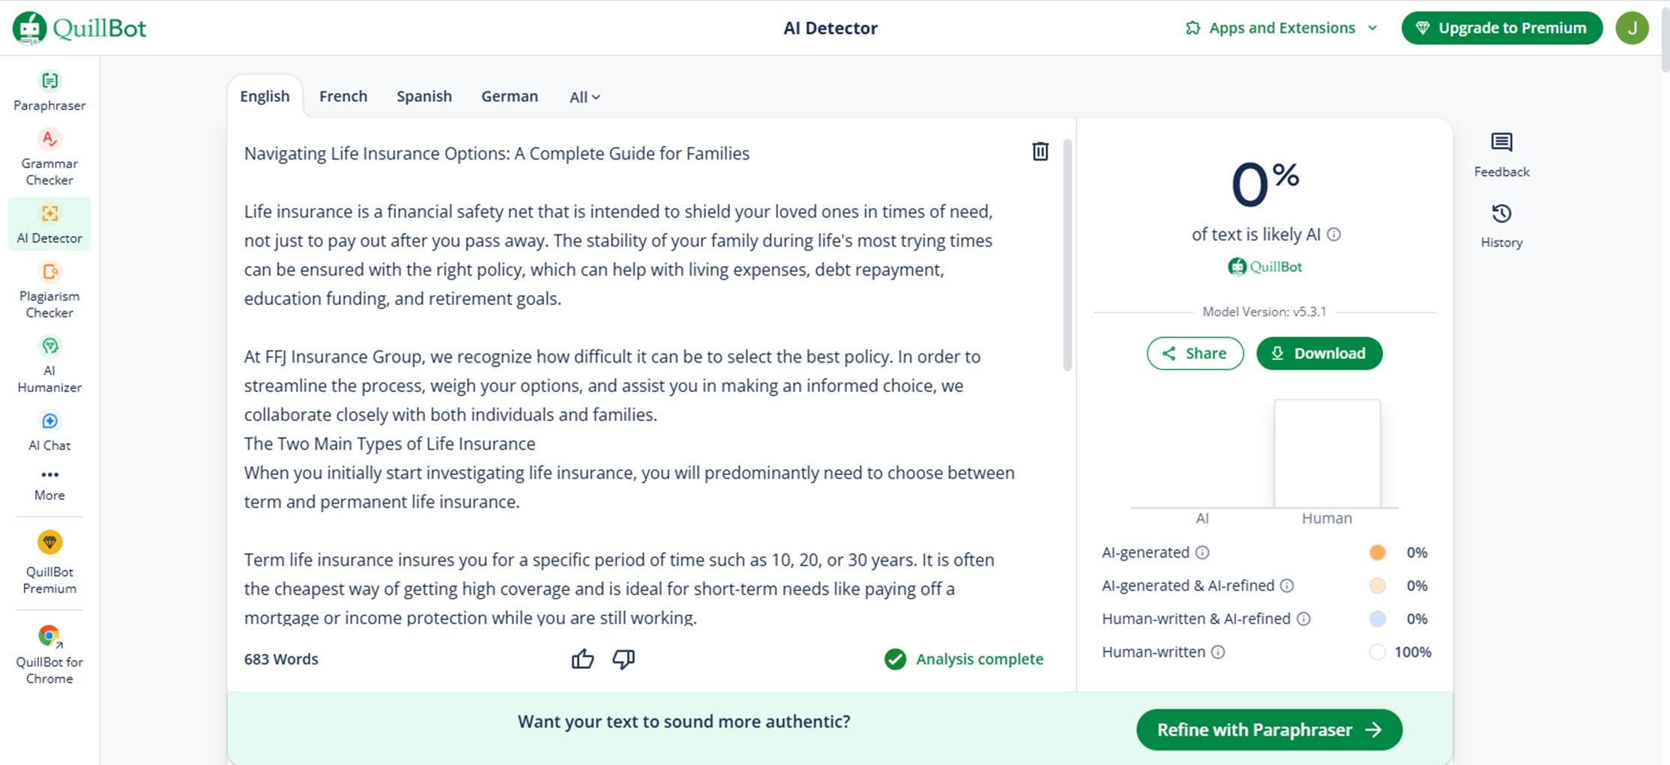Click the '100%' Human-written value
Viewport: 1670px width, 765px height.
click(1413, 652)
